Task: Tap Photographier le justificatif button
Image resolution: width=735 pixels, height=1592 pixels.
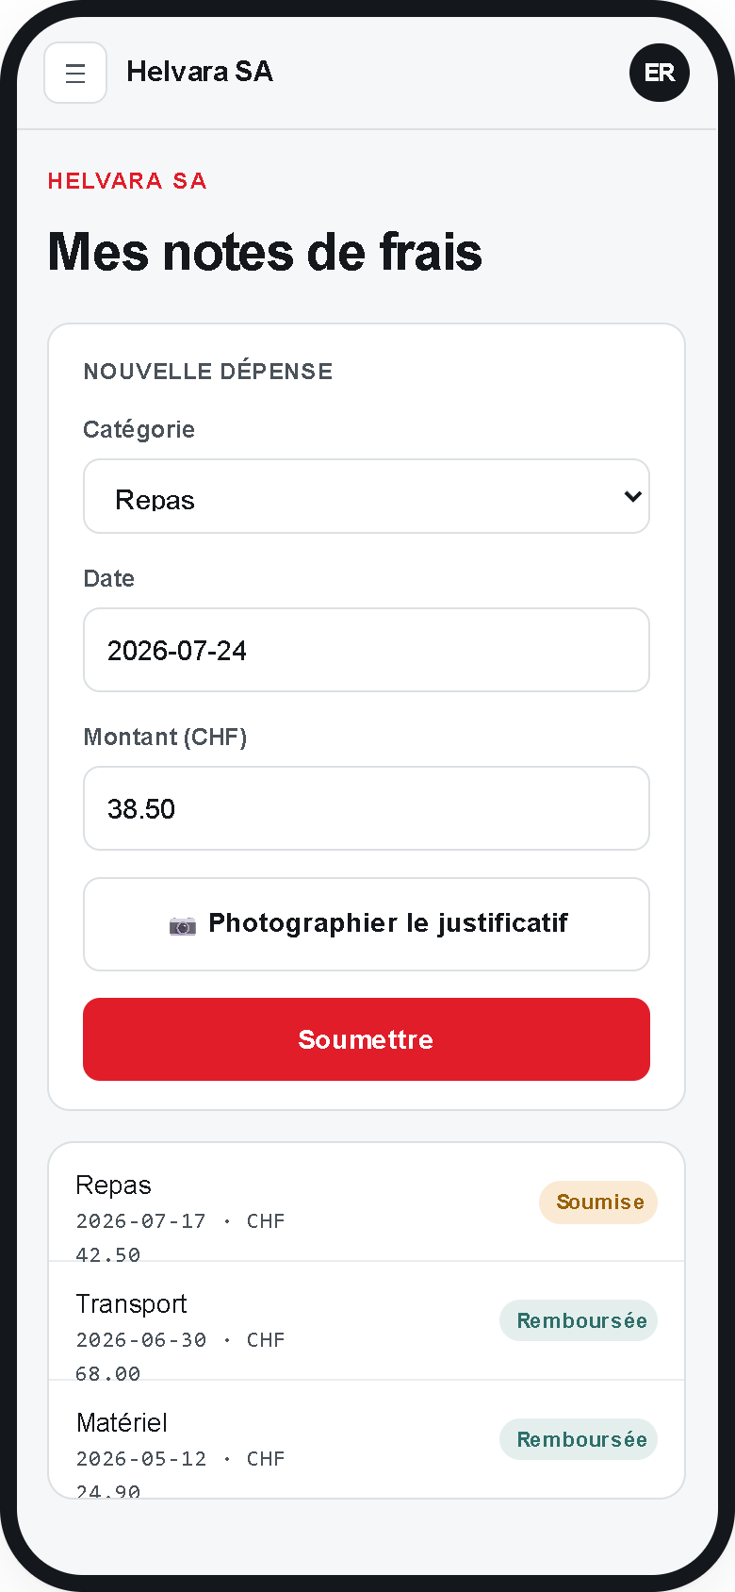Action: pos(367,924)
